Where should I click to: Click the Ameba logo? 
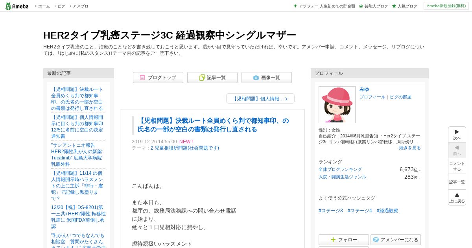click(x=17, y=6)
